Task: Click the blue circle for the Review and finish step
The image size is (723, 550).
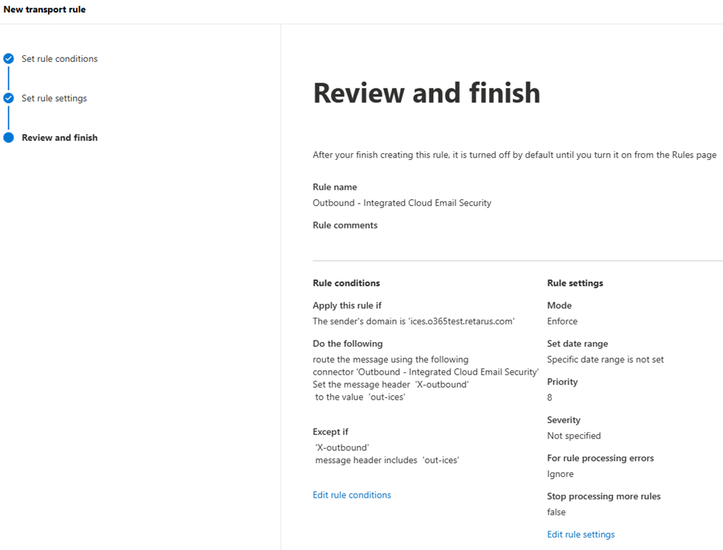Action: pyautogui.click(x=9, y=138)
